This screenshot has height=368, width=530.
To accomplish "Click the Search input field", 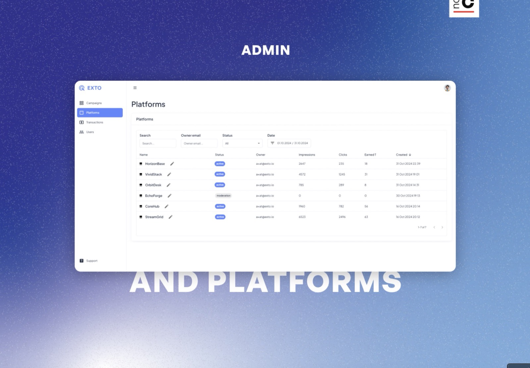I will coord(158,143).
